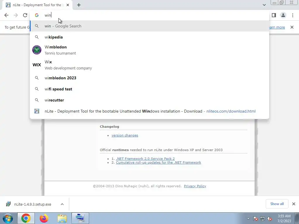Open the profile avatar icon
This screenshot has width=299, height=224.
(283, 15)
